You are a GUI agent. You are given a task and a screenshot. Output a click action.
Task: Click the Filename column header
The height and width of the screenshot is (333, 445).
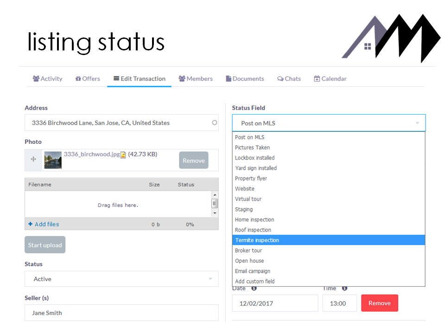coord(40,185)
